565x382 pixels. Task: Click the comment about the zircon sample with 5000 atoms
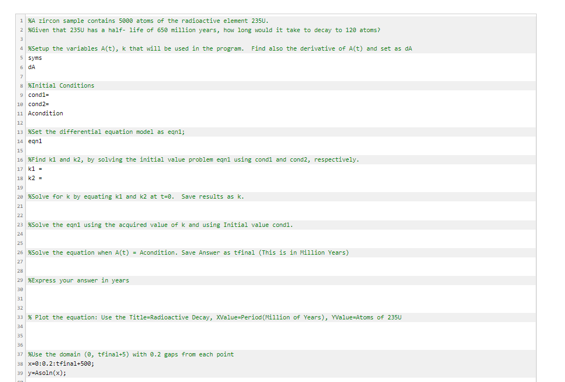pos(148,21)
